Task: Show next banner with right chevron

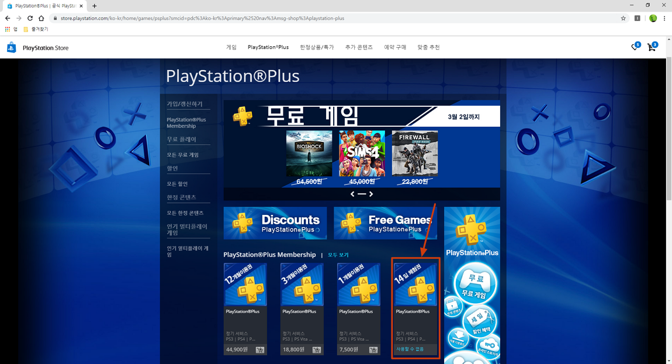Action: pyautogui.click(x=371, y=194)
